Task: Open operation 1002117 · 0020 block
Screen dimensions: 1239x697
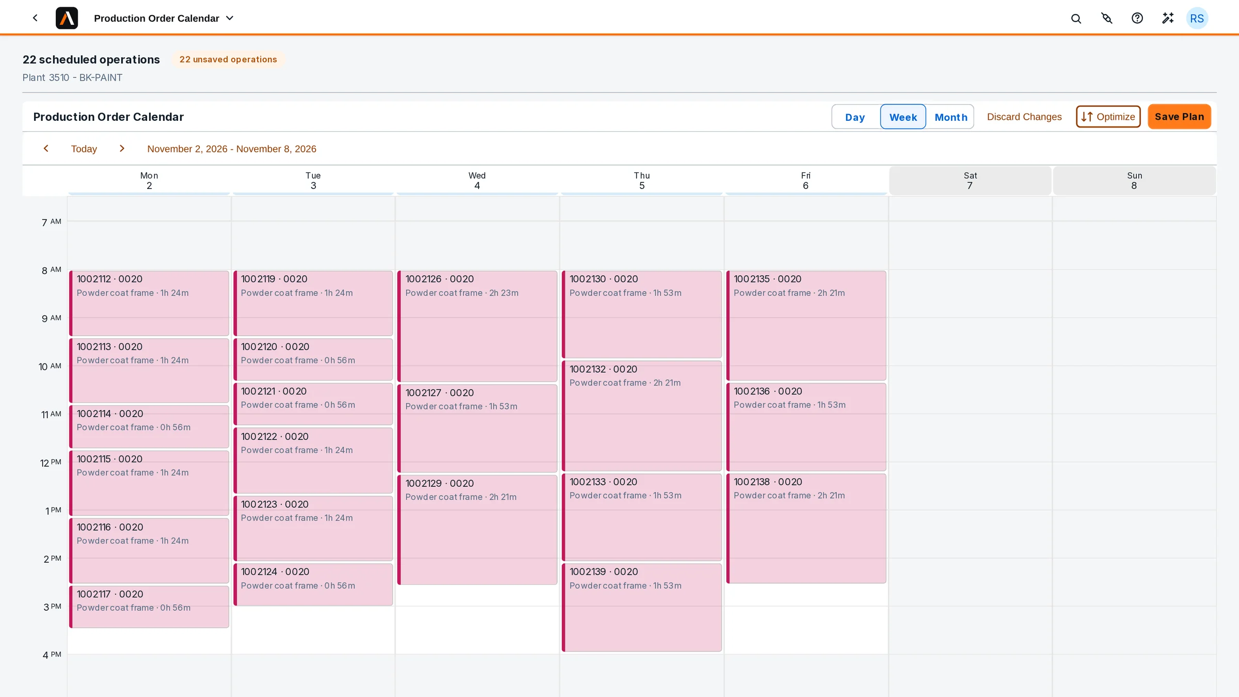Action: point(149,607)
